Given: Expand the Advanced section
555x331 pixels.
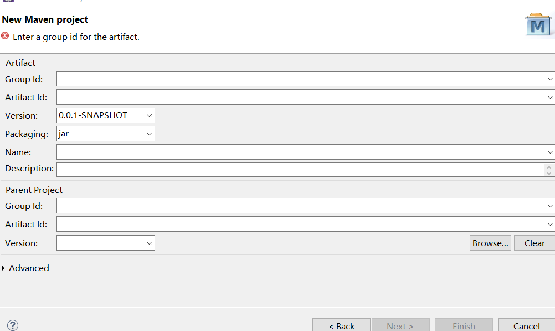Looking at the screenshot, I should pos(3,268).
